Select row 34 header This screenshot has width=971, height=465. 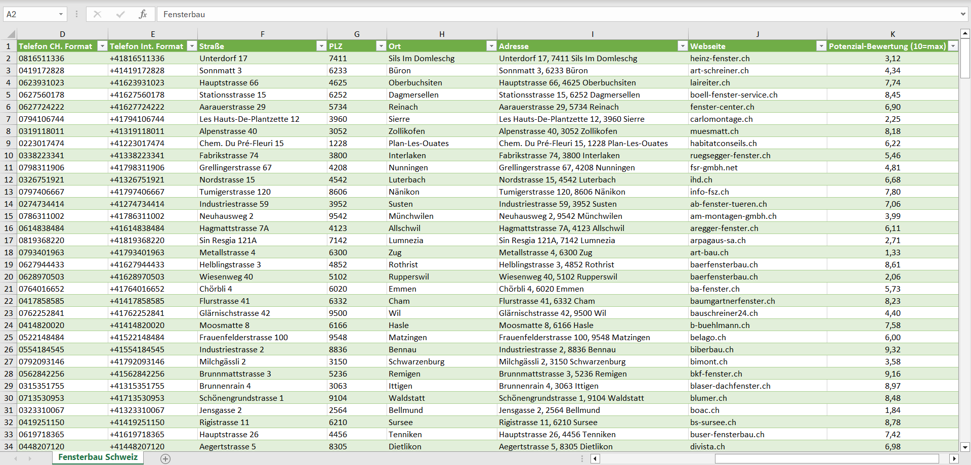click(9, 446)
